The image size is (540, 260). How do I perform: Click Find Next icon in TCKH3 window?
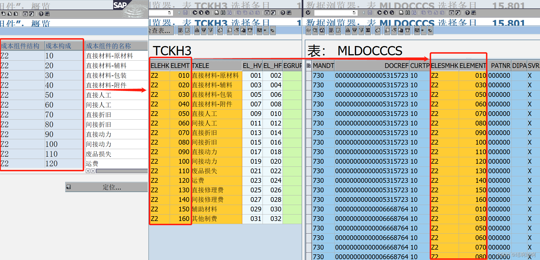[x=229, y=13]
